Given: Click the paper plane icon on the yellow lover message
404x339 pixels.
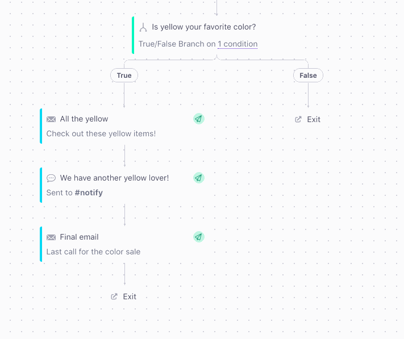Looking at the screenshot, I should [198, 178].
